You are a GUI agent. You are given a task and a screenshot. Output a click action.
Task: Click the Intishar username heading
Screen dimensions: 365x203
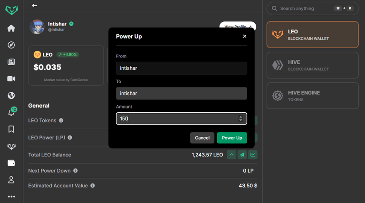pyautogui.click(x=57, y=24)
